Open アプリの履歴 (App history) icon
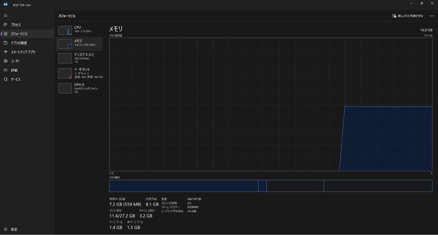 tap(6, 43)
